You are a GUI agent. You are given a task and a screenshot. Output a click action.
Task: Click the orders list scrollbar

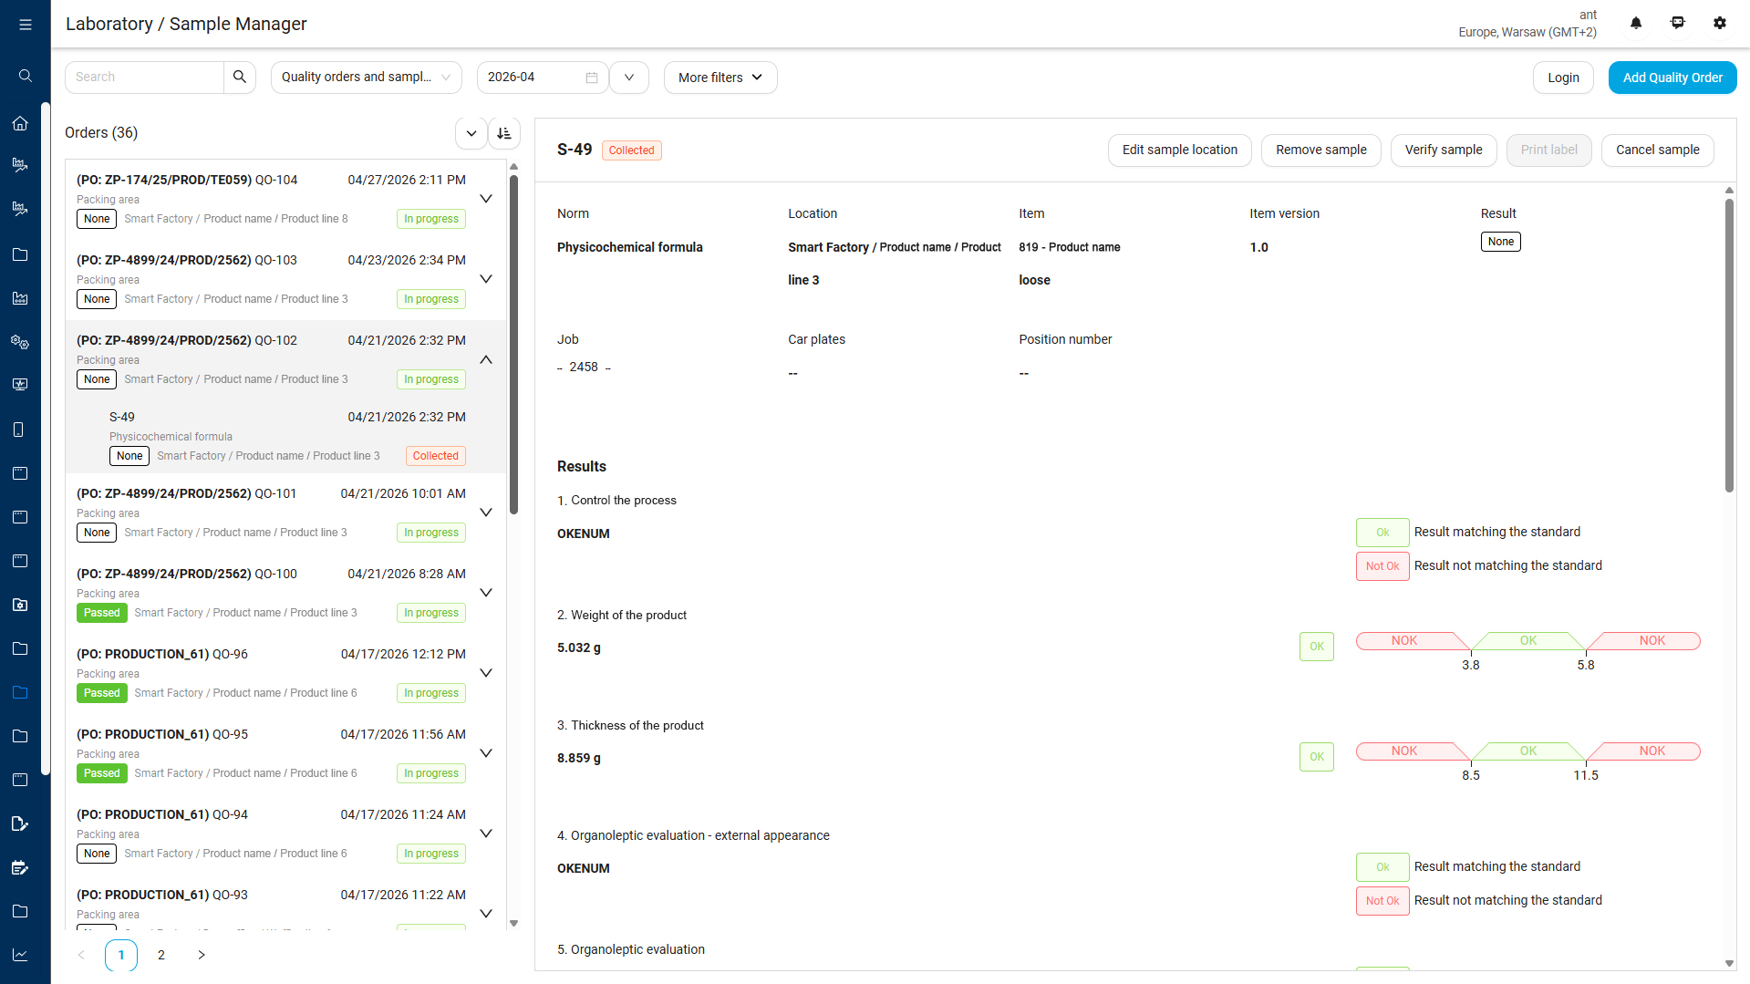pyautogui.click(x=513, y=345)
